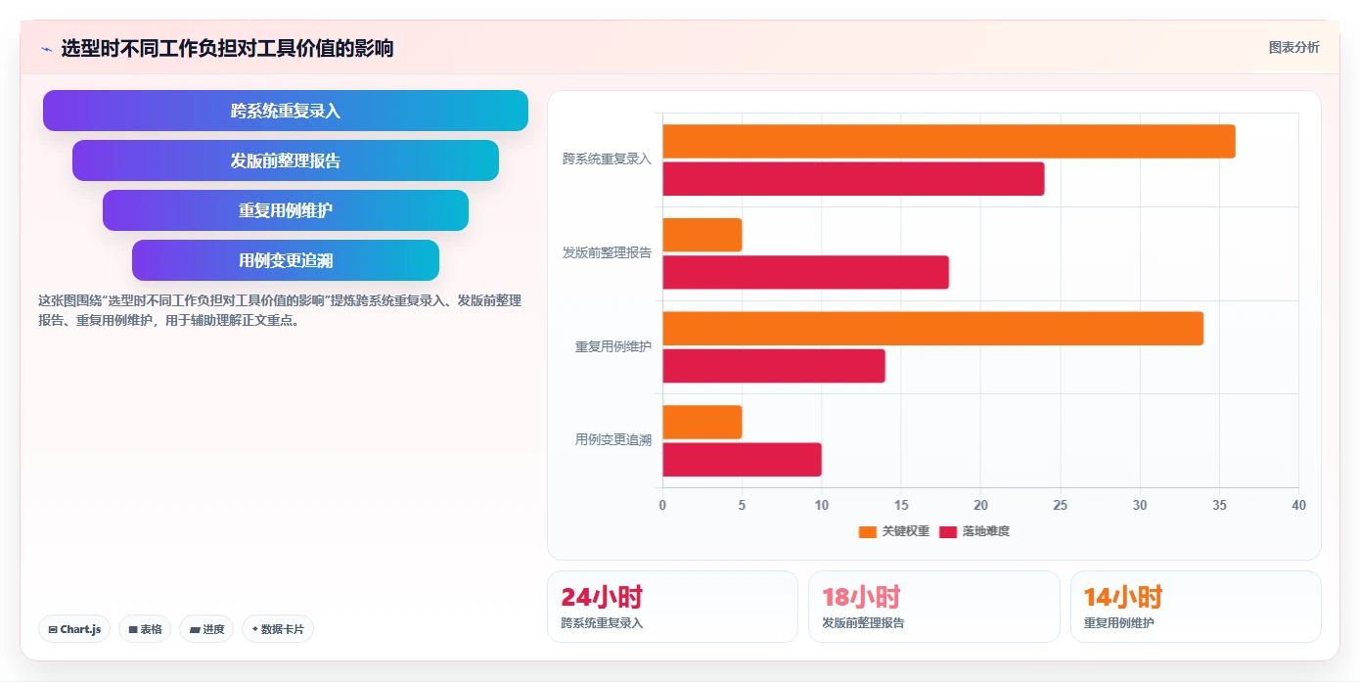Image resolution: width=1360 pixels, height=682 pixels.
Task: Click the 图表分析 label in header
Action: click(1293, 47)
